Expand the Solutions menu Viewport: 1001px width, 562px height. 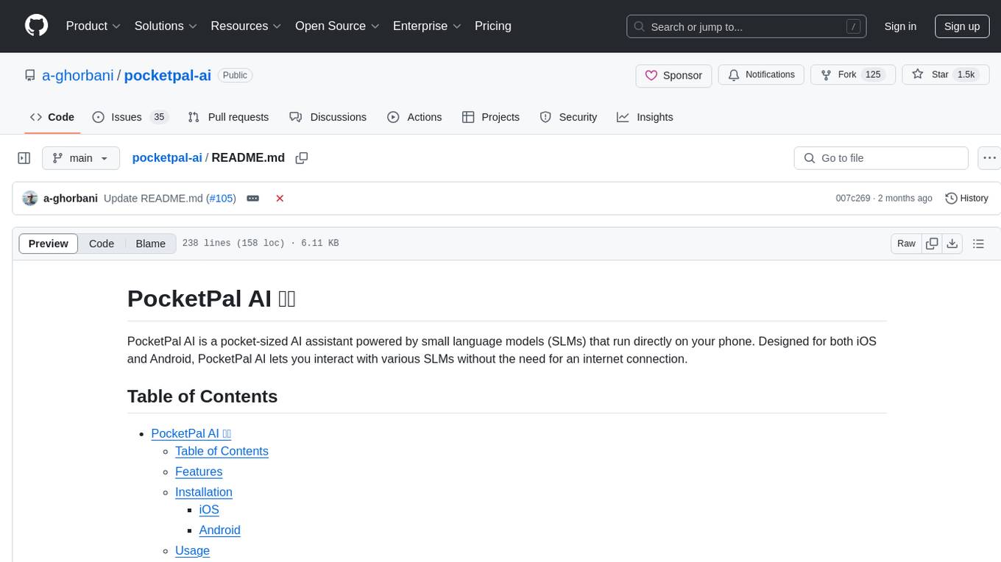166,26
